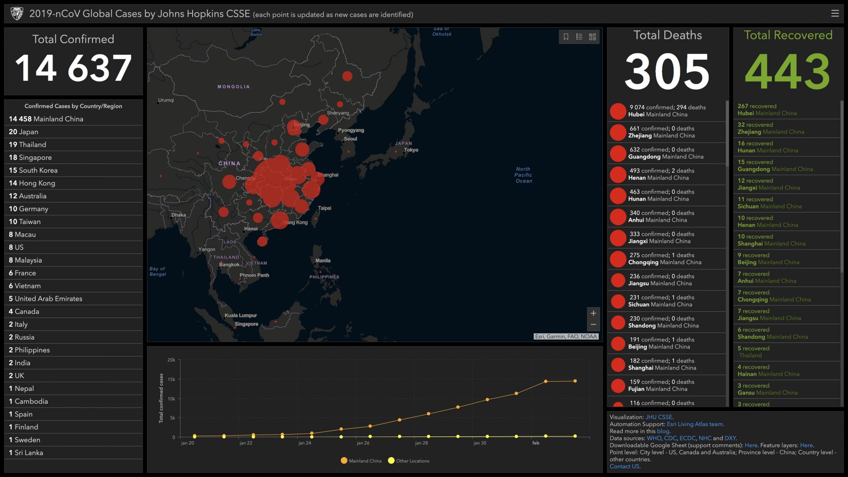Zoom out on the map
The height and width of the screenshot is (477, 848).
[x=593, y=325]
